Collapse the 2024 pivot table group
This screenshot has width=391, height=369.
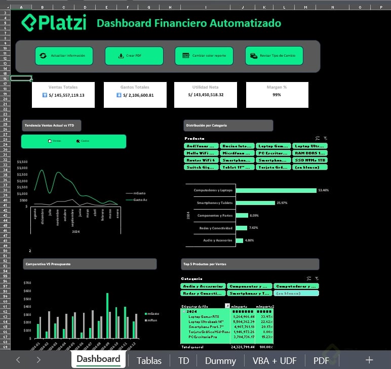[x=184, y=311]
